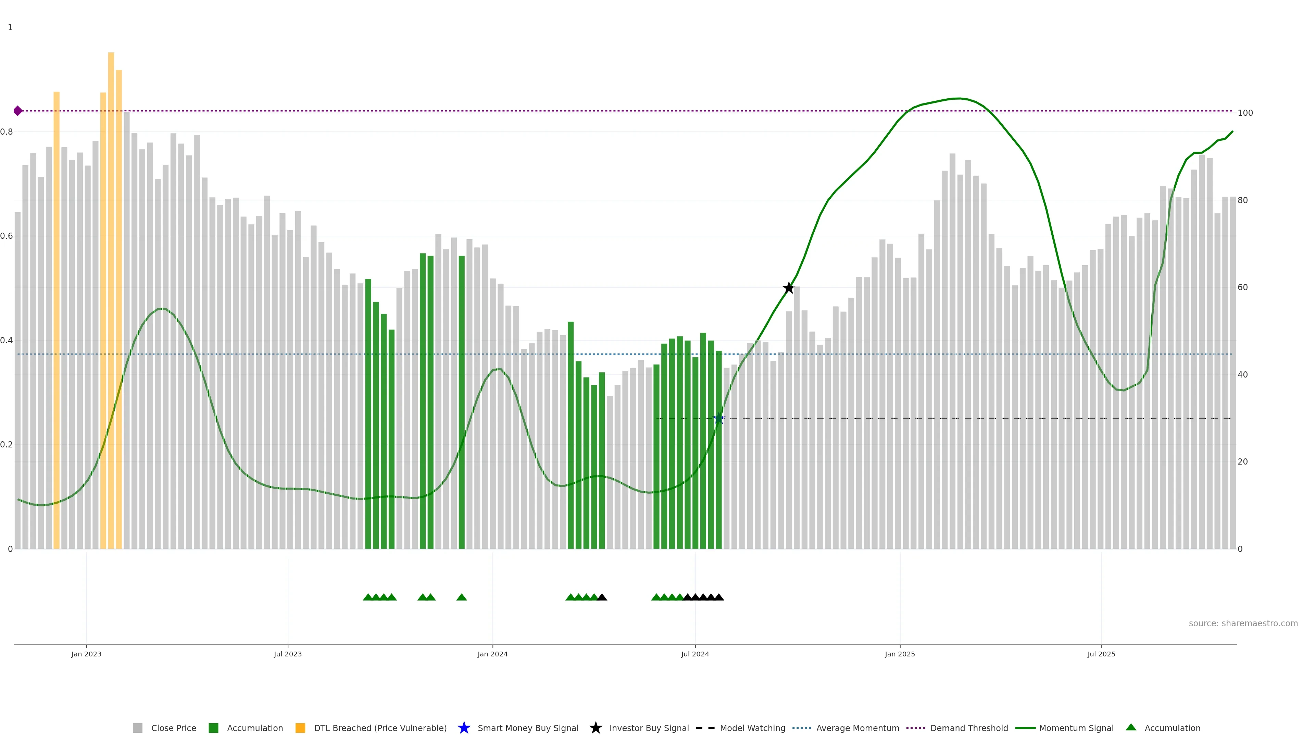Click the black Investor Buy Signal star on chart

click(x=788, y=288)
